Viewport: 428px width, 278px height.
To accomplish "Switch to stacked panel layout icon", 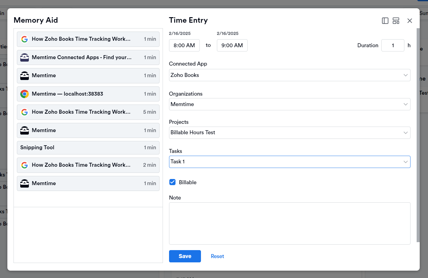I will [396, 21].
